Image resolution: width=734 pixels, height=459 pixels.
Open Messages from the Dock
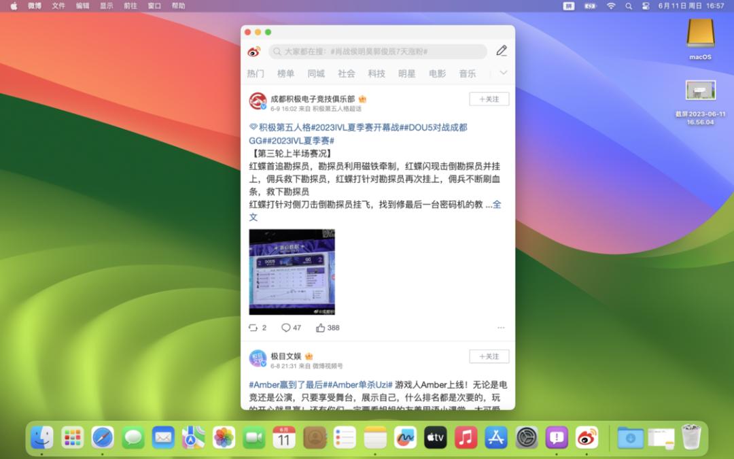point(133,437)
